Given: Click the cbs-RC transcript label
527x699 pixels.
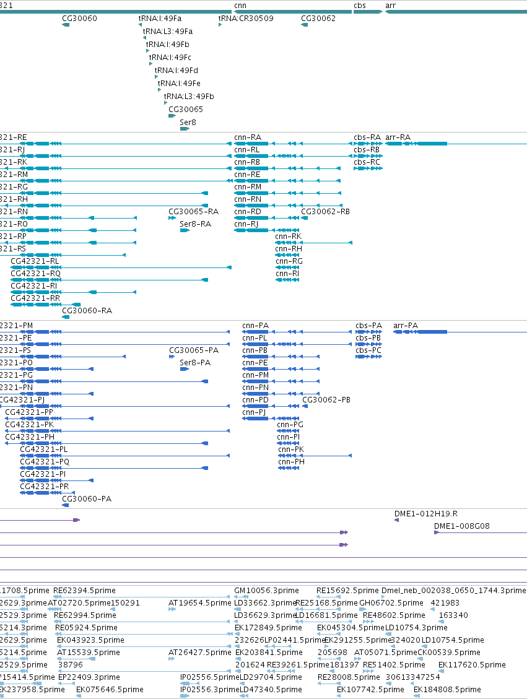Looking at the screenshot, I should click(x=367, y=162).
